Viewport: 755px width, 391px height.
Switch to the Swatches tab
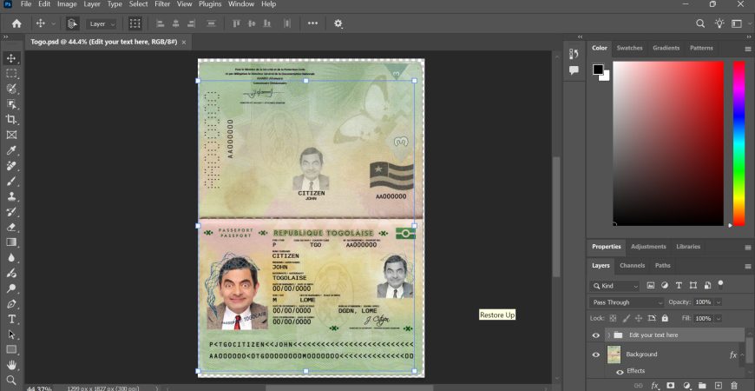629,48
